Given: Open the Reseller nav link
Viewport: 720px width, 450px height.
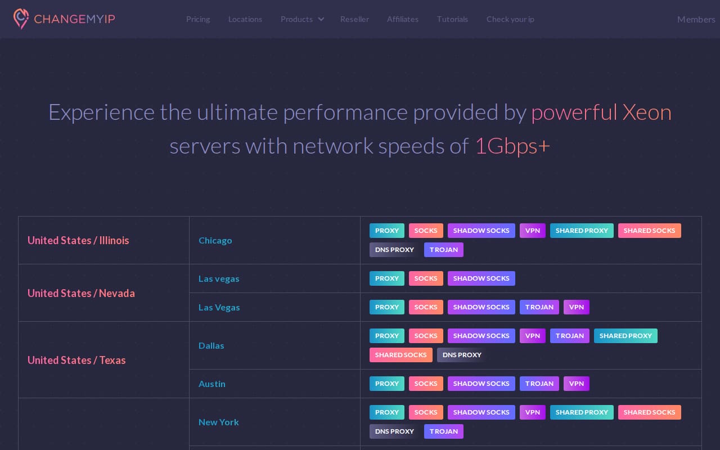Looking at the screenshot, I should tap(354, 19).
